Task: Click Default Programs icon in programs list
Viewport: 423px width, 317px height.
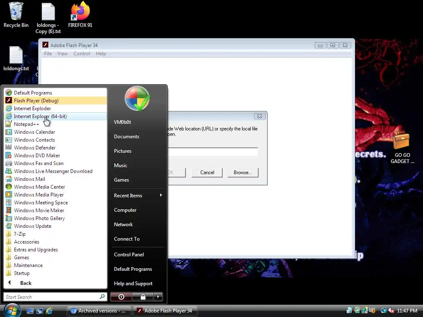Action: coord(9,93)
